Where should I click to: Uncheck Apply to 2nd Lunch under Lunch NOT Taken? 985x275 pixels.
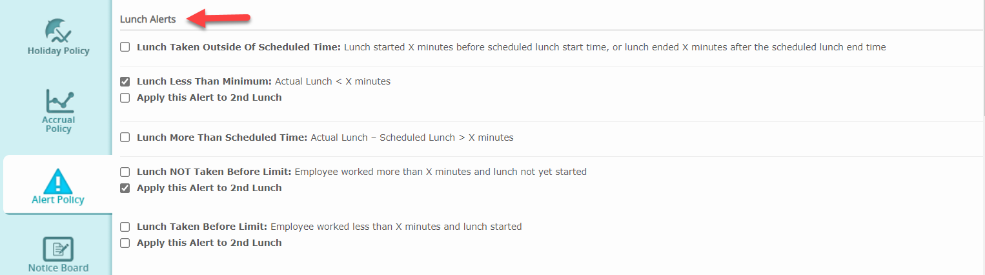point(125,188)
